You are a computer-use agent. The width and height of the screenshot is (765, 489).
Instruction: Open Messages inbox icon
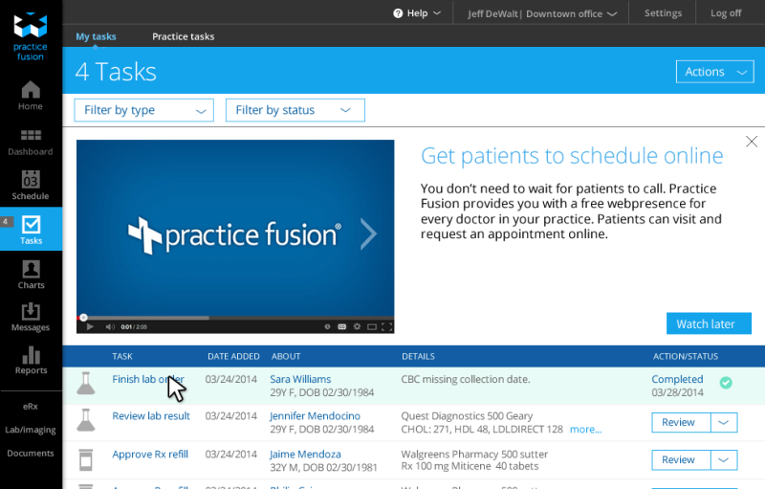tap(31, 311)
